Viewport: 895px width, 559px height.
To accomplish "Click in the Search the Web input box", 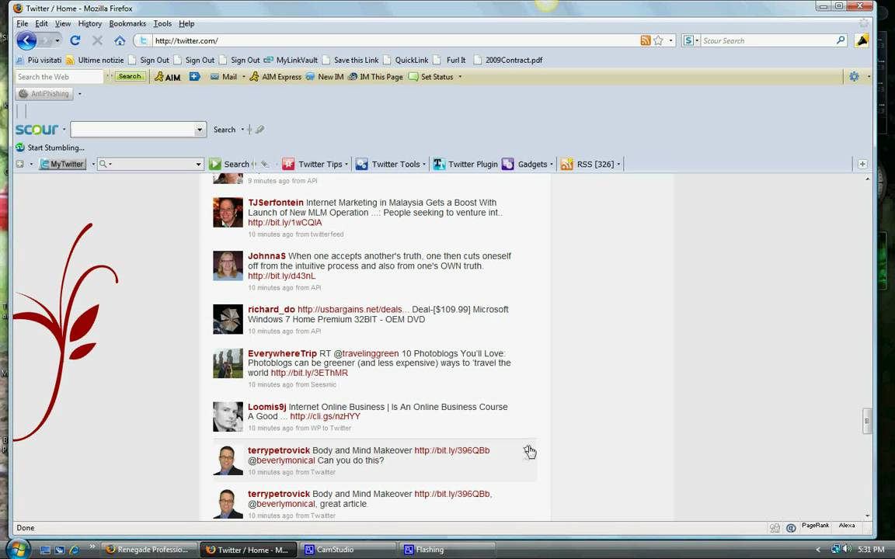I will [59, 76].
